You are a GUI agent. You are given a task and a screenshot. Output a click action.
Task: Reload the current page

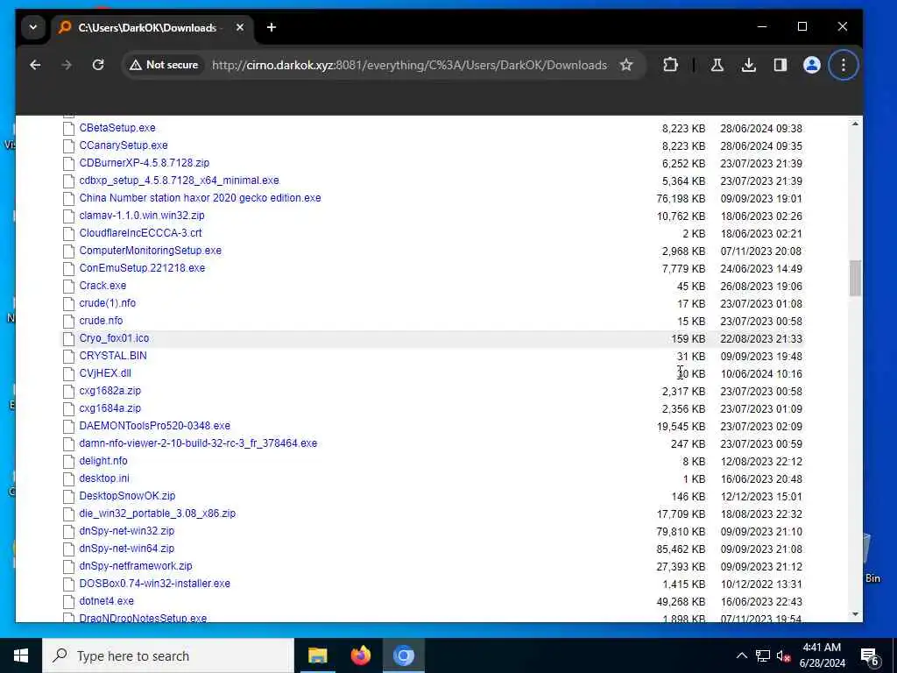(98, 65)
